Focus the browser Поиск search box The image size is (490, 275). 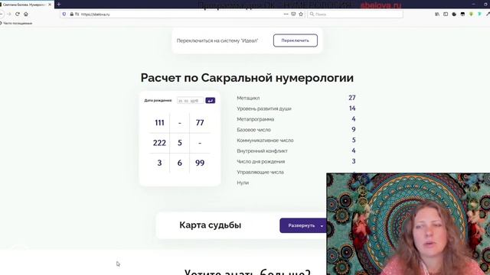[355, 14]
